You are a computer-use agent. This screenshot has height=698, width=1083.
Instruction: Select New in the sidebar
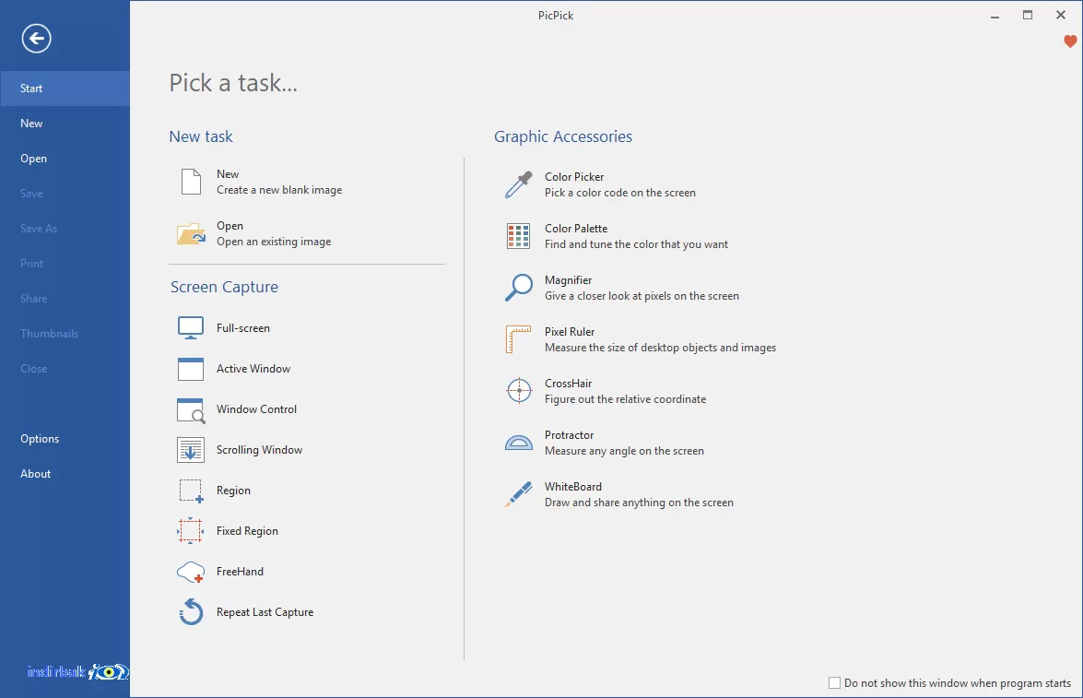(x=65, y=124)
